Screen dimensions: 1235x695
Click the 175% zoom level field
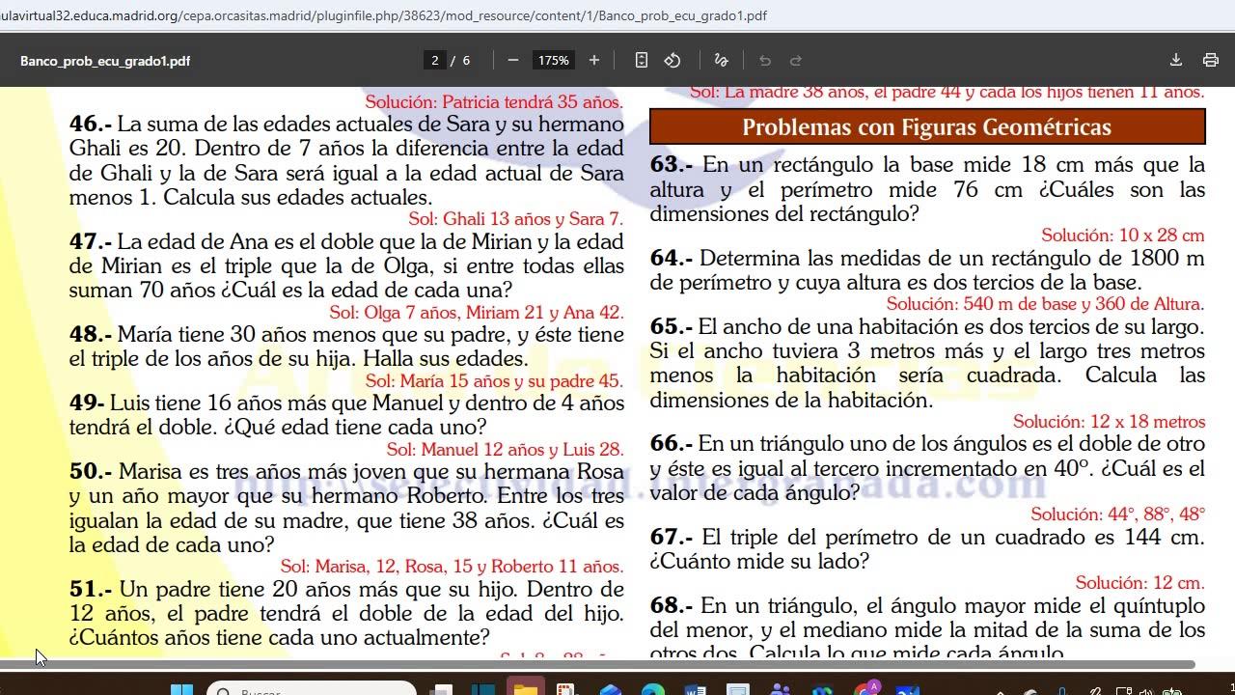coord(554,60)
